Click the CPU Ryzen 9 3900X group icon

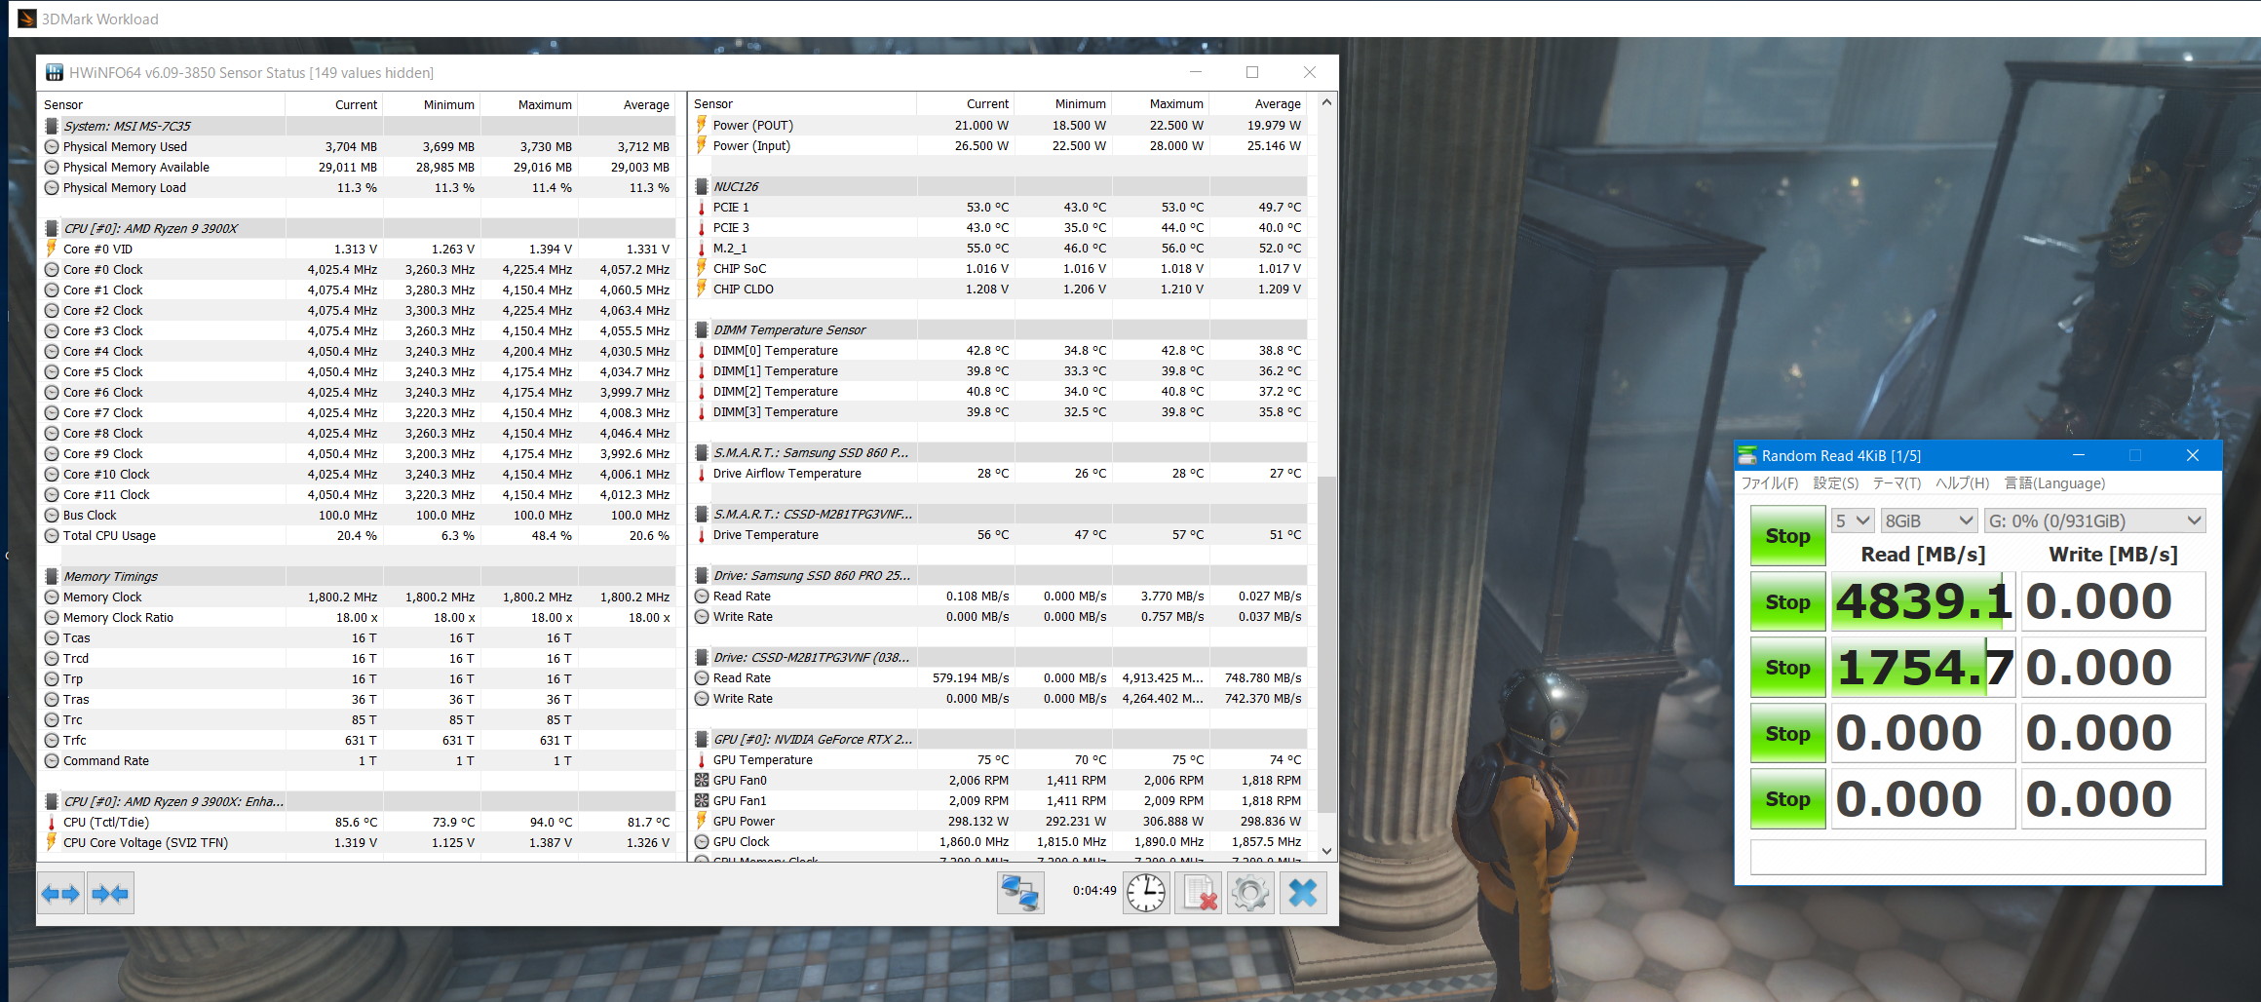coord(52,228)
